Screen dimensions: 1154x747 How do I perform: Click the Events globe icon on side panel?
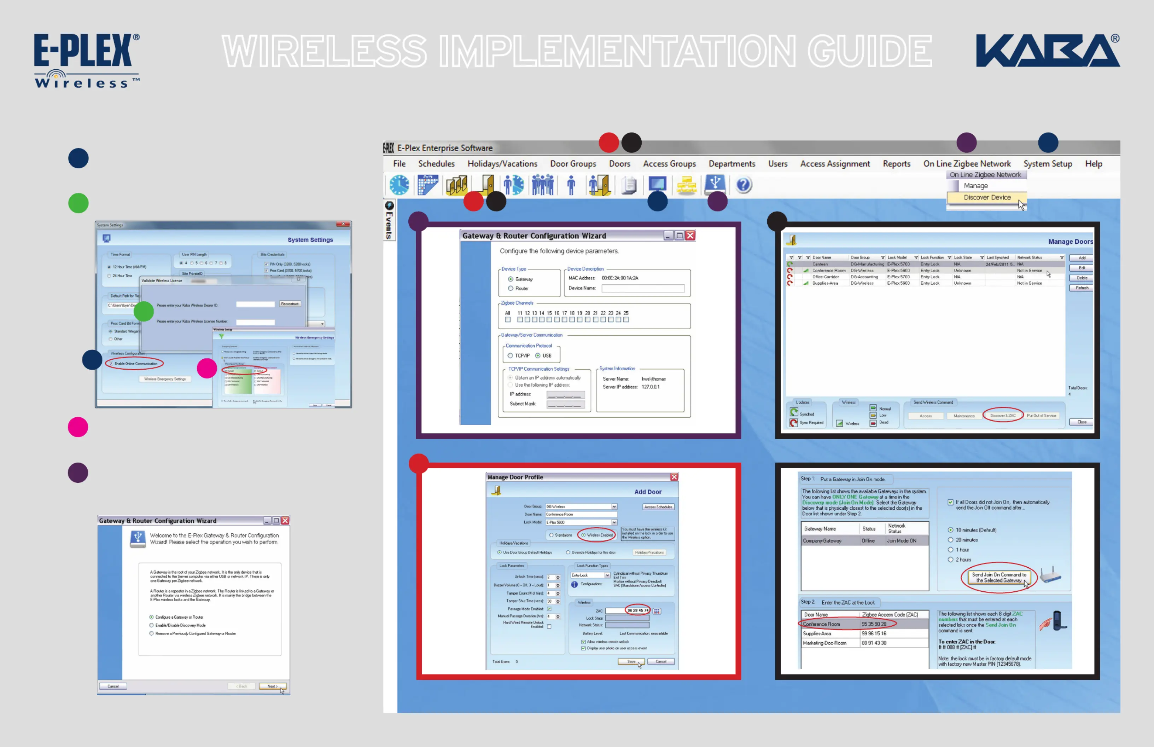pyautogui.click(x=389, y=205)
